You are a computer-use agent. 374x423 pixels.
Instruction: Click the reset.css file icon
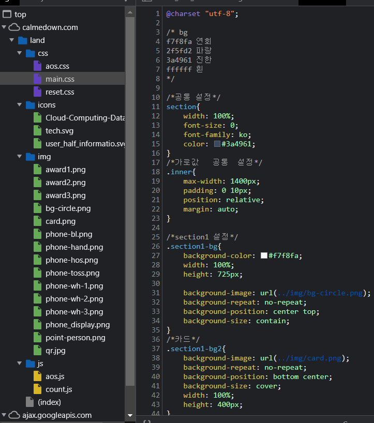click(38, 92)
